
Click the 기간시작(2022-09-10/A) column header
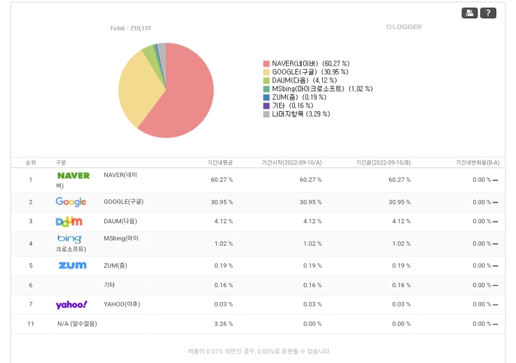click(x=291, y=163)
